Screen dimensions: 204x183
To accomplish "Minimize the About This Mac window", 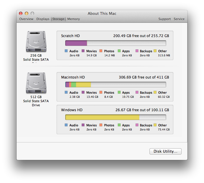I will pyautogui.click(x=27, y=13).
